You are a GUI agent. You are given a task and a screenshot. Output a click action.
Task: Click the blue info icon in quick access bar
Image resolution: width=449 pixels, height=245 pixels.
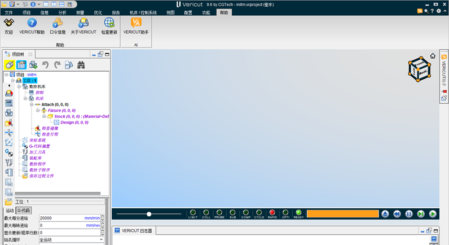33,5
